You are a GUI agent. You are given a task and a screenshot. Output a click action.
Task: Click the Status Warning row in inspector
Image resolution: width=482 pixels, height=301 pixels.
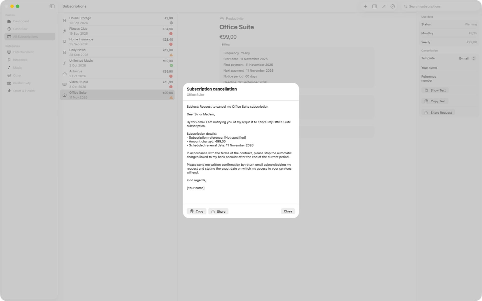coord(449,24)
